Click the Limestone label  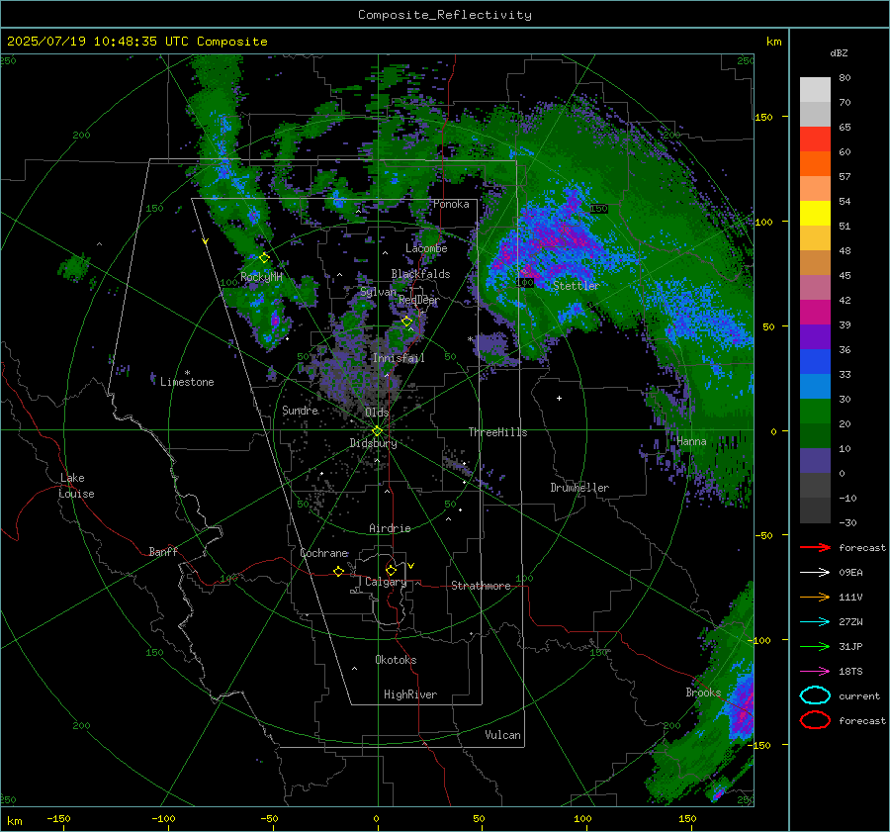[187, 382]
